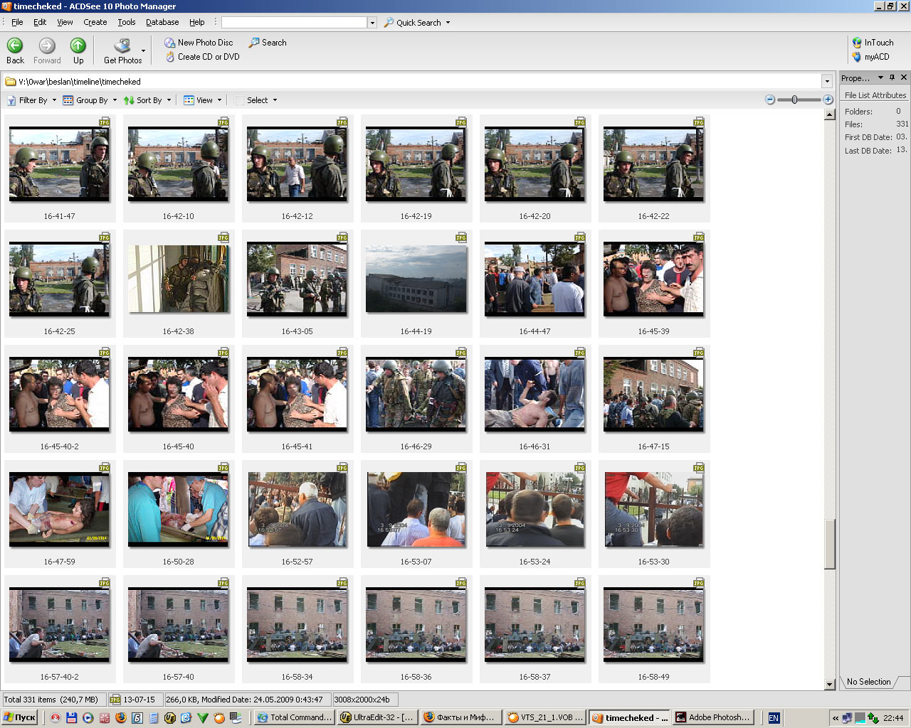Click the thumbnail size slider
Image resolution: width=911 pixels, height=728 pixels.
pos(795,100)
